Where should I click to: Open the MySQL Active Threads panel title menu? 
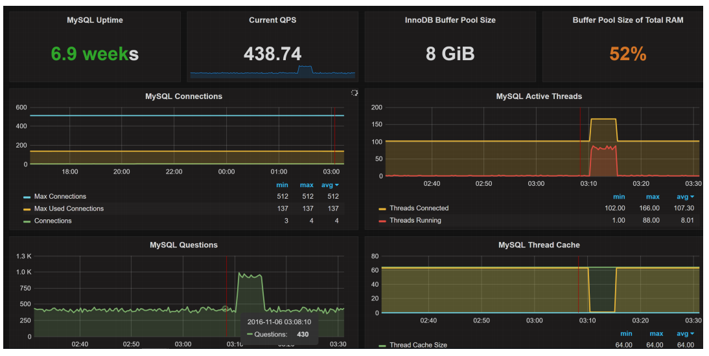539,96
